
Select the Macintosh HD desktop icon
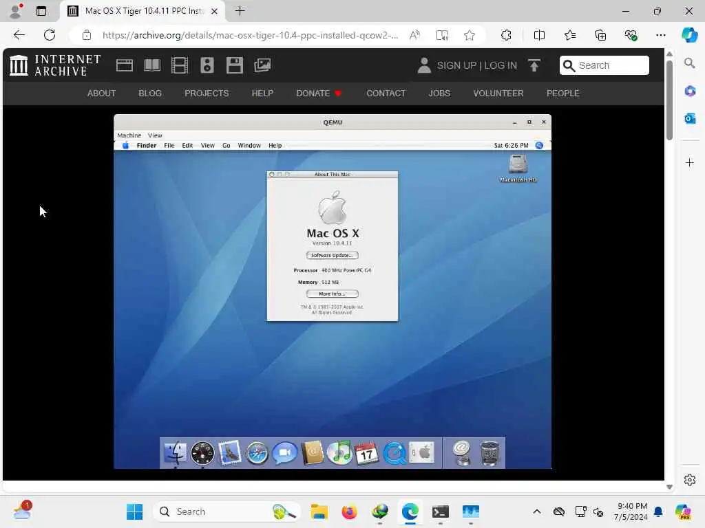point(518,168)
